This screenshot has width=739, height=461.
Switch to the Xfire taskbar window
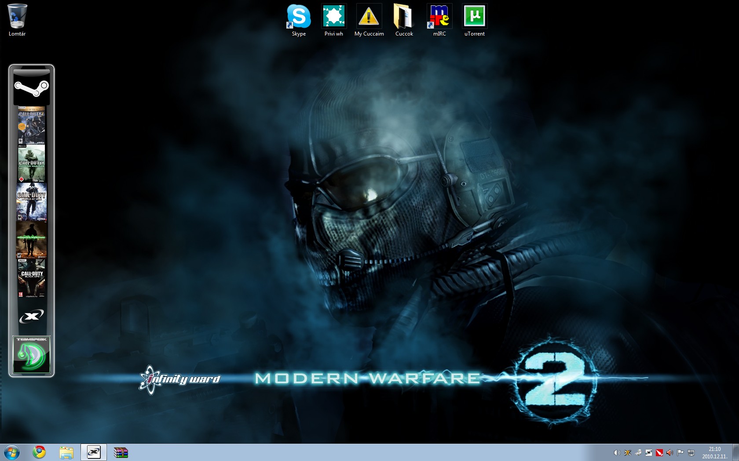(x=94, y=452)
